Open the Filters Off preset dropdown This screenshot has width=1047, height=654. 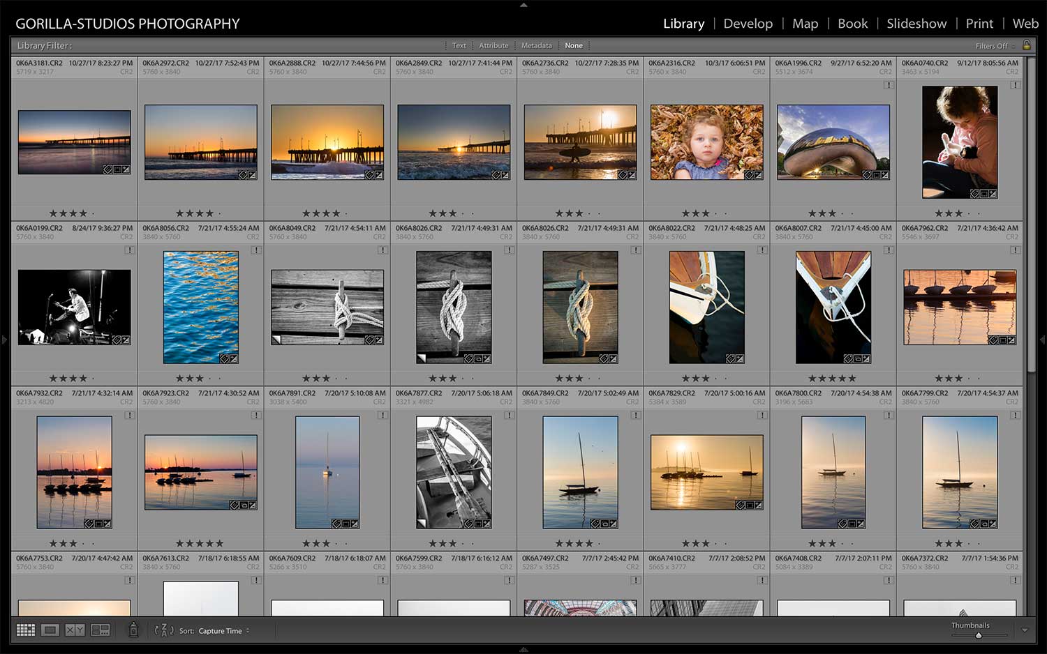click(995, 46)
